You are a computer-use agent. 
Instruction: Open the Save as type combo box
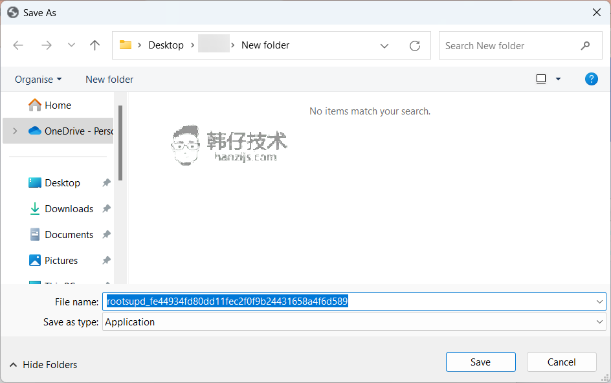pos(354,322)
